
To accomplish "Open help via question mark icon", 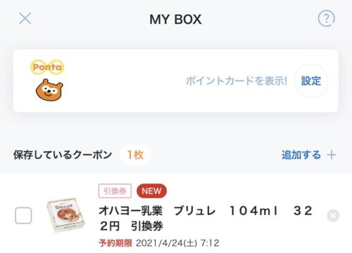I will tap(326, 18).
